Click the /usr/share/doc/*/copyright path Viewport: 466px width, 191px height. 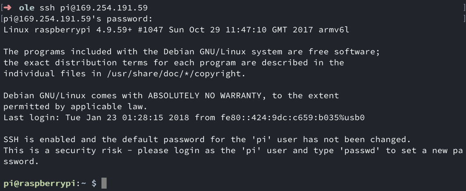pos(173,74)
